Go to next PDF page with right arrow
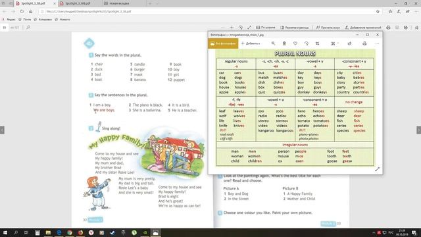The height and width of the screenshot is (237, 421). pyautogui.click(x=418, y=130)
